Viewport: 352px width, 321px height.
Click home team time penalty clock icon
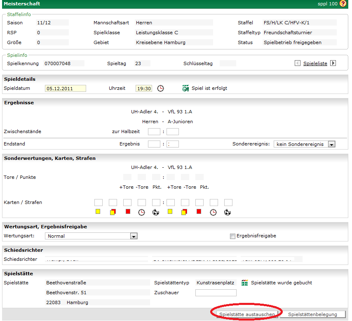tap(141, 212)
